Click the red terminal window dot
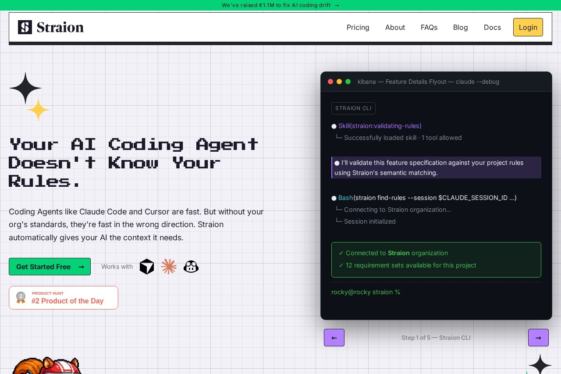561x374 pixels. 330,82
